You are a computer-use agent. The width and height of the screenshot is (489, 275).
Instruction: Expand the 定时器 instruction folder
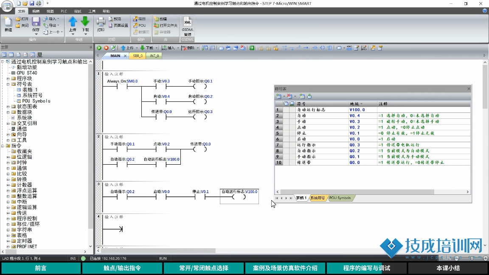(x=8, y=241)
